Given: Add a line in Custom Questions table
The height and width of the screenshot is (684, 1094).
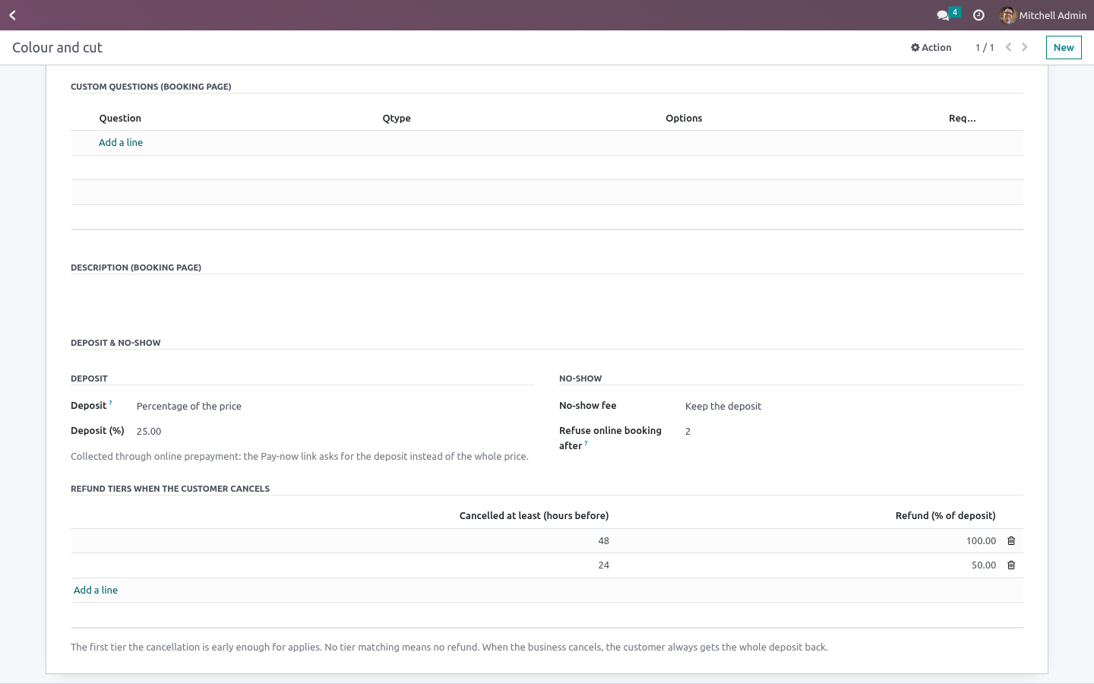Looking at the screenshot, I should click(x=121, y=143).
